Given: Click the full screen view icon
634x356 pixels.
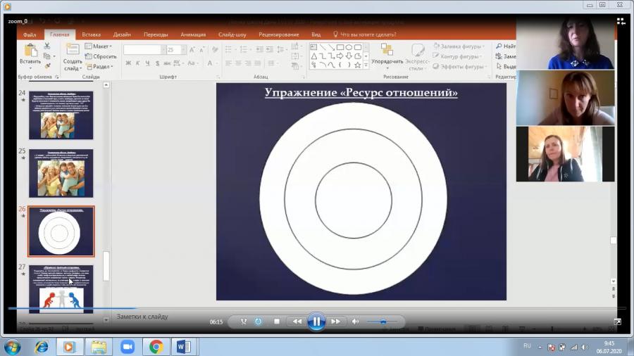Looking at the screenshot, I should 617,322.
